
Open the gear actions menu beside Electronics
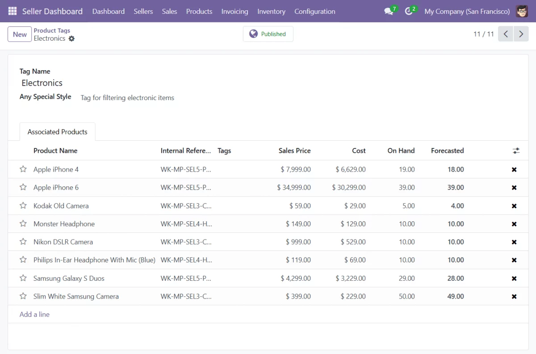(x=71, y=39)
